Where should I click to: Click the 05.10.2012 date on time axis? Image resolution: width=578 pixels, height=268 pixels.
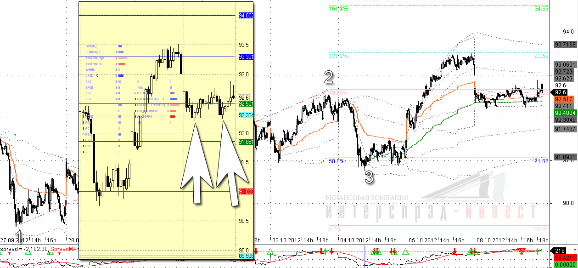click(422, 240)
